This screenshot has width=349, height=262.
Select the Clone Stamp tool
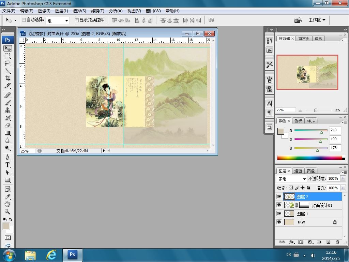pyautogui.click(x=7, y=110)
